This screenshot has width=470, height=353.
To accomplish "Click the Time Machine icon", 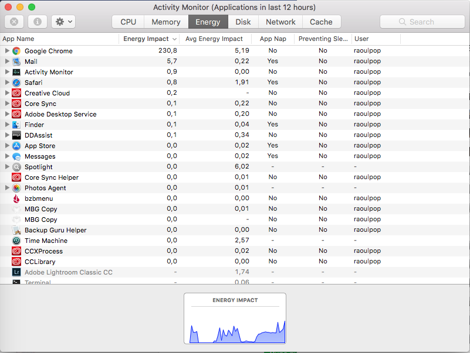I will click(16, 241).
